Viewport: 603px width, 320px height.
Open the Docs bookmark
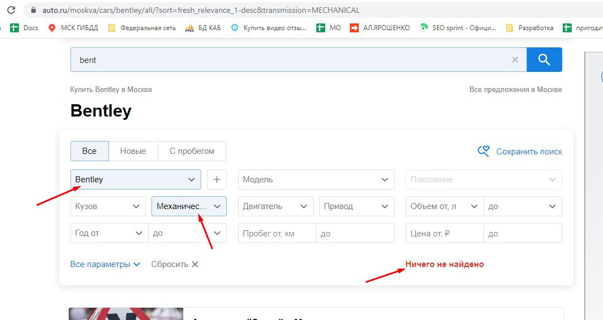24,28
